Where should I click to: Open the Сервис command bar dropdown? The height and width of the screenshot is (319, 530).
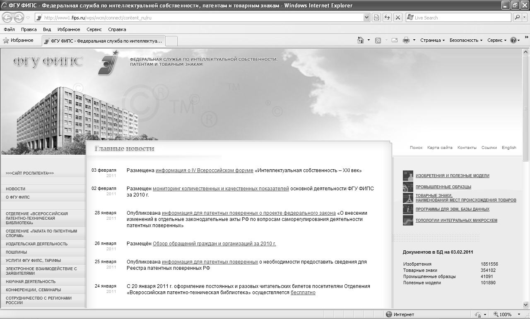497,40
